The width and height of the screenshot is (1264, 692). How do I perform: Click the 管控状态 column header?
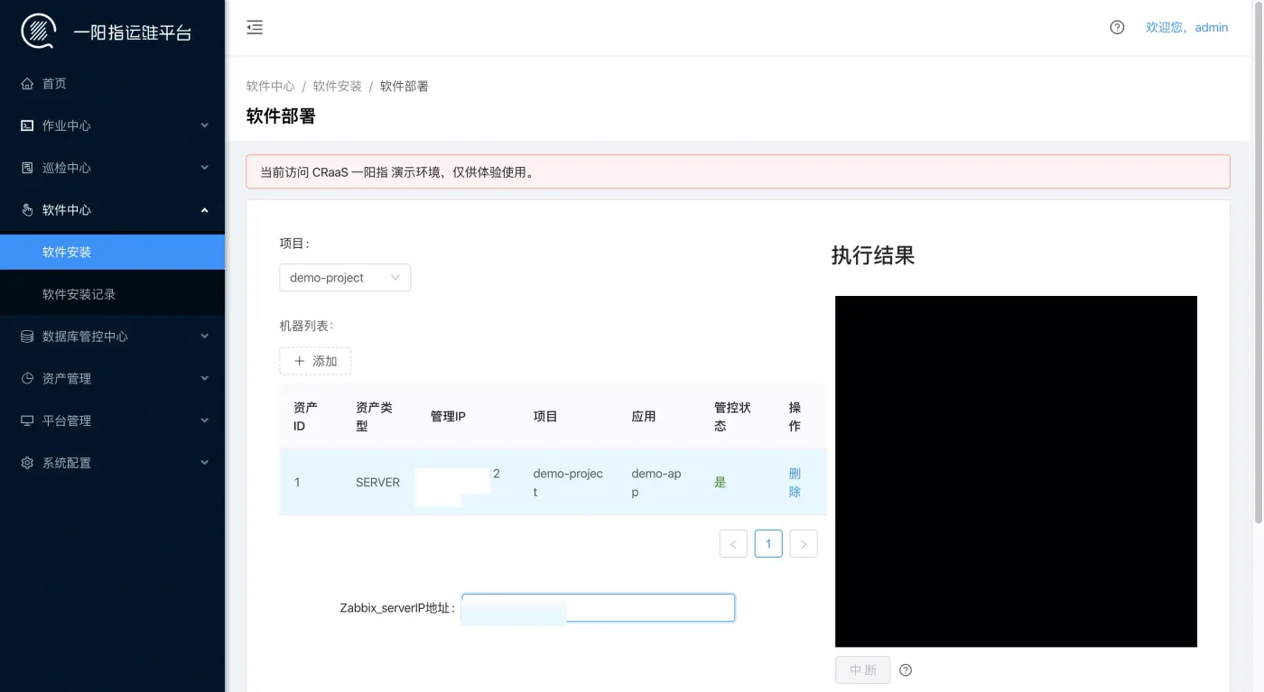732,417
